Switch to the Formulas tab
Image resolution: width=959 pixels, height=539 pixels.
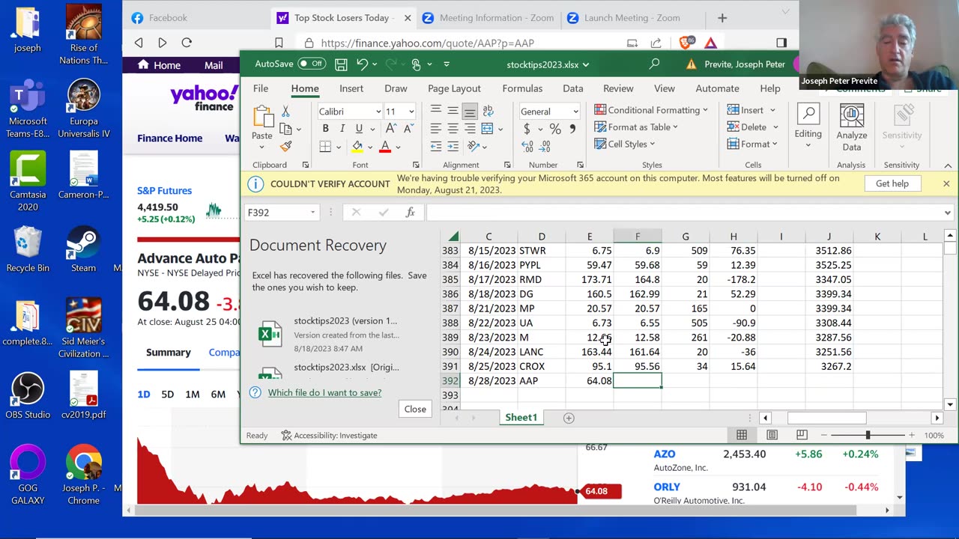point(522,88)
